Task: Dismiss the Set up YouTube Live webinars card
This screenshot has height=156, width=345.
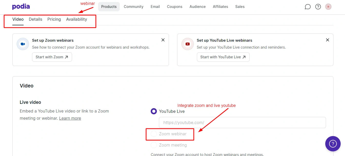Action: (x=327, y=40)
